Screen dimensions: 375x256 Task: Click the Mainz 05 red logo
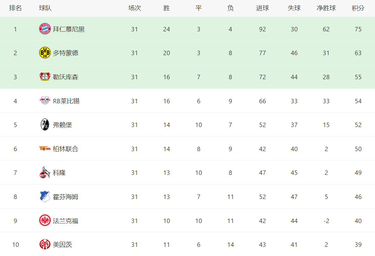coord(45,244)
